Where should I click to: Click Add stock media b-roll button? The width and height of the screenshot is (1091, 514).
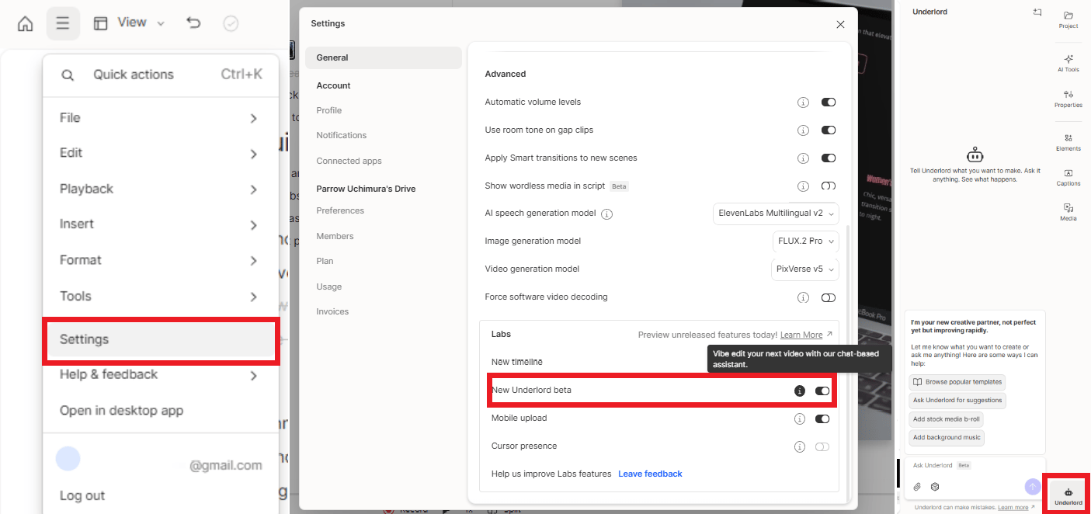pyautogui.click(x=947, y=419)
